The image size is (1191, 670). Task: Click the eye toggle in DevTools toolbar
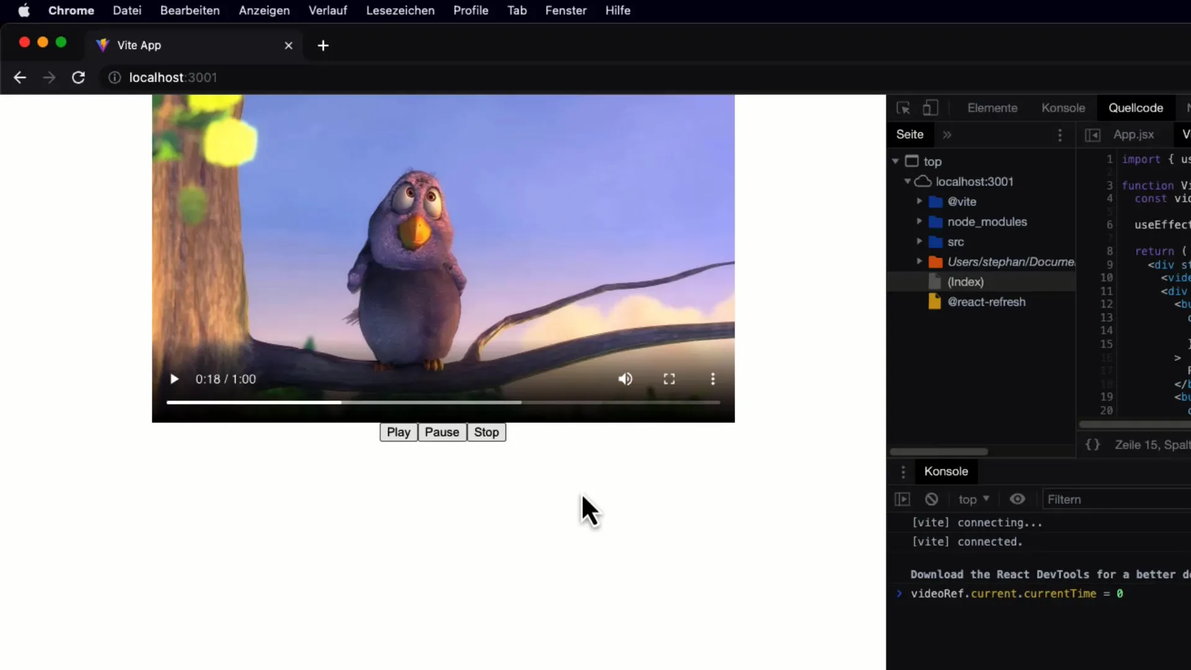click(1017, 498)
